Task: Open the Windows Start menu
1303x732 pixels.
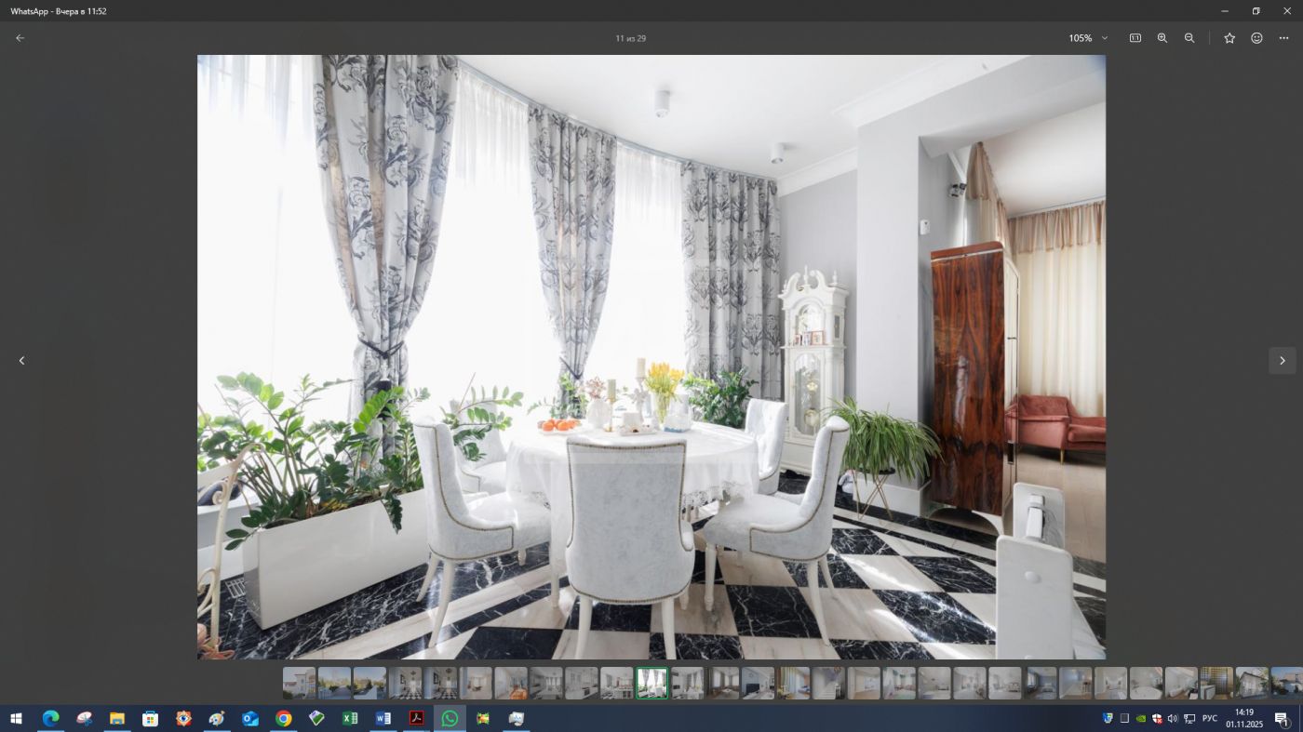Action: click(16, 718)
